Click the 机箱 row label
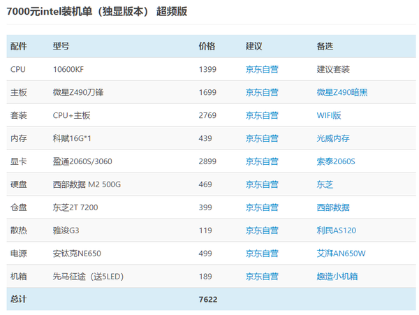This screenshot has width=419, height=315. (18, 277)
